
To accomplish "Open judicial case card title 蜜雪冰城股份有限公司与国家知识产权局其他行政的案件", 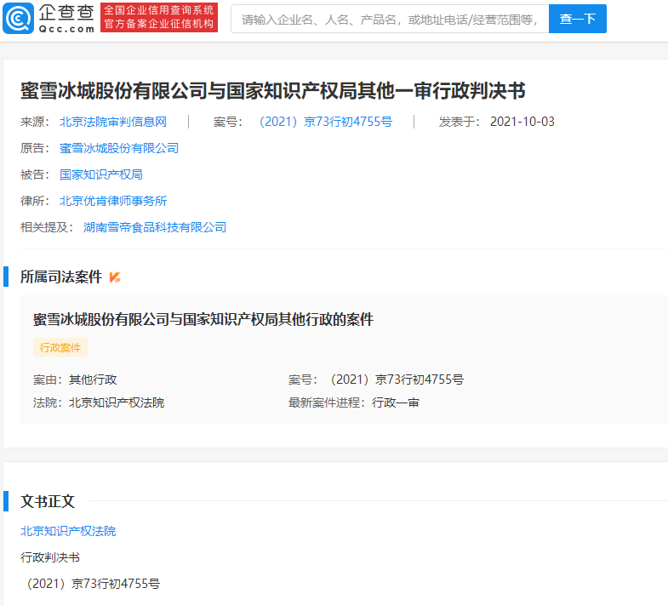I will coord(203,320).
